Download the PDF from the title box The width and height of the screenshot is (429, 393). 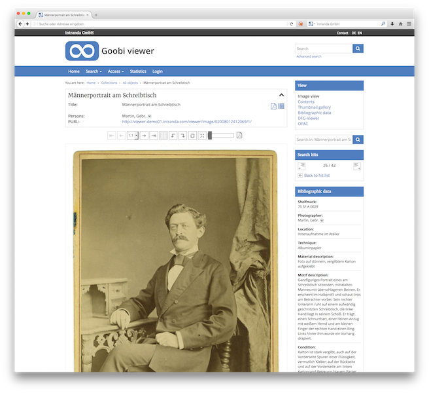273,106
